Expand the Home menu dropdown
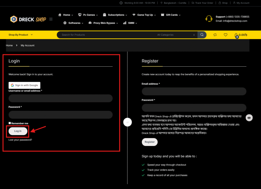Screen dimensions: 261x189 [72, 15]
